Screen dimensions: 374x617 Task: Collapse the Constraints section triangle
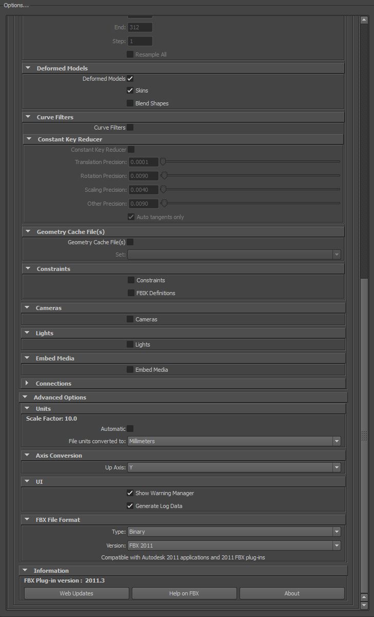coord(28,268)
